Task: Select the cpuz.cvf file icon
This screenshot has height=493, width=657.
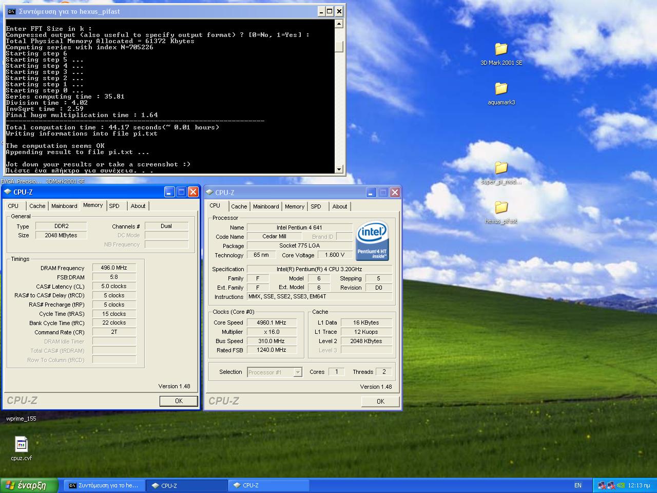Action: point(21,444)
